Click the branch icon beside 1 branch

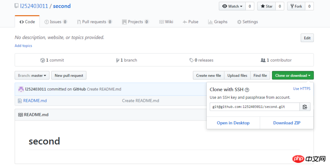click(x=118, y=60)
